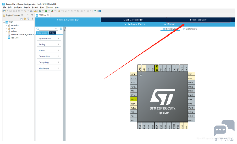Click the gear settings icon beside search box
The image size is (237, 144).
61,29
